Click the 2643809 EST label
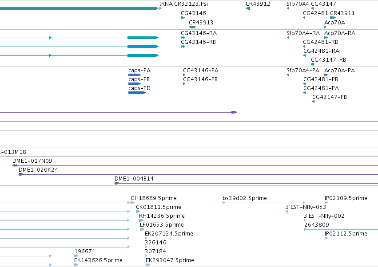This screenshot has height=267, width=378. (x=317, y=225)
